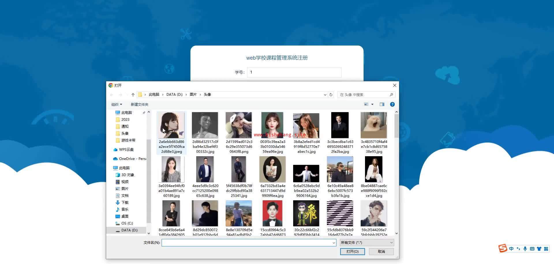The width and height of the screenshot is (554, 264).
Task: Change the file view layout icon
Action: [366, 104]
